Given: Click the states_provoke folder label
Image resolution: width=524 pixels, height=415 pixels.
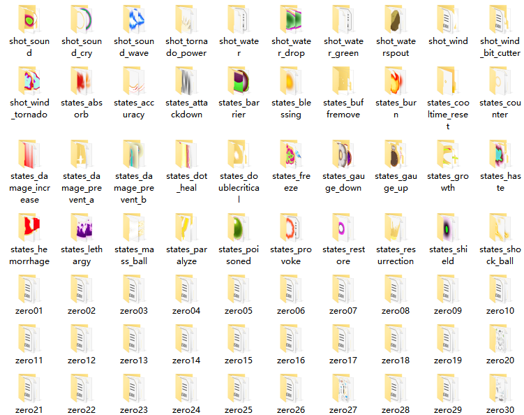Looking at the screenshot, I should (291, 255).
